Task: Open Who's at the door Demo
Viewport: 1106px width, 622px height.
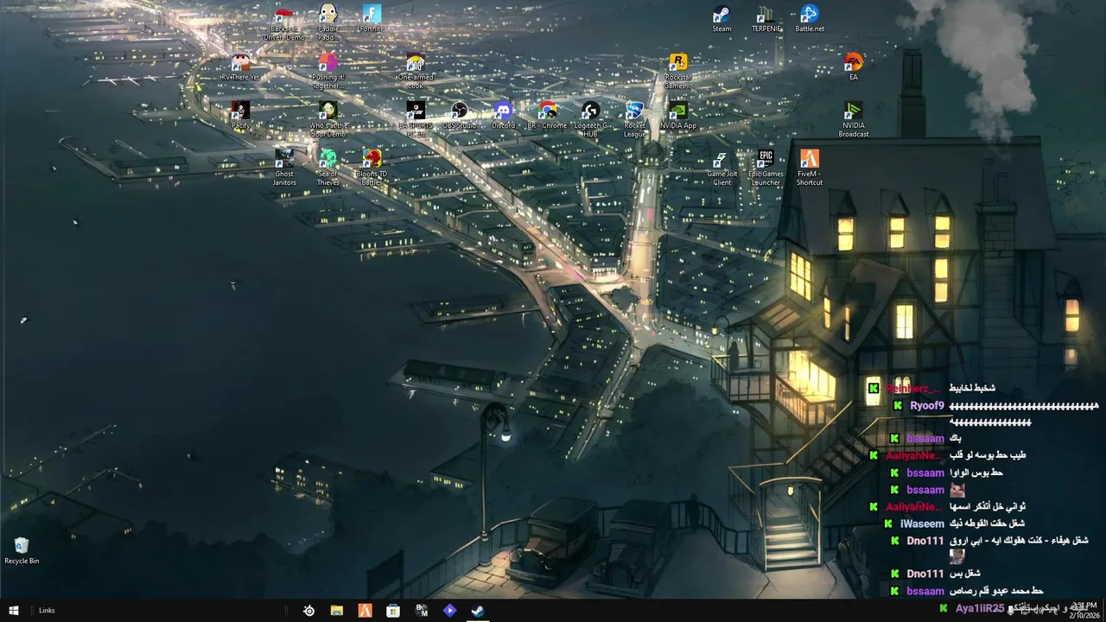Action: pos(327,119)
